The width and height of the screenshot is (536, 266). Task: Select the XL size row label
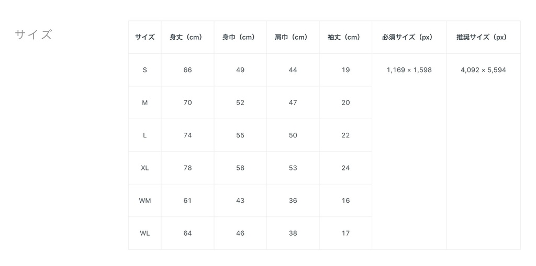pos(145,168)
